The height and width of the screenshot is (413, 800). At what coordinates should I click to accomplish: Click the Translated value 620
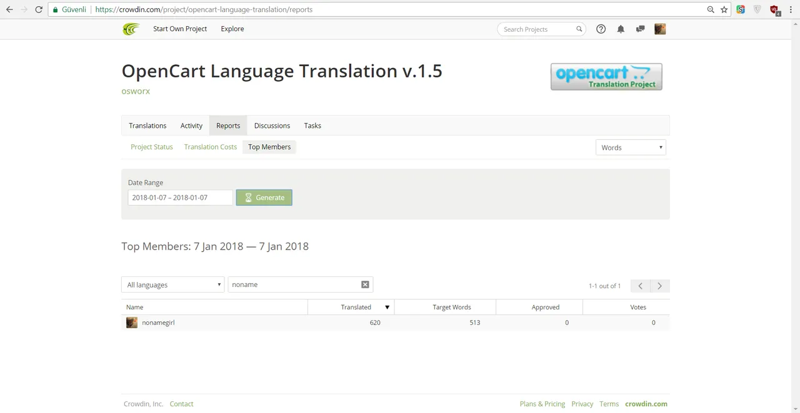tap(375, 323)
